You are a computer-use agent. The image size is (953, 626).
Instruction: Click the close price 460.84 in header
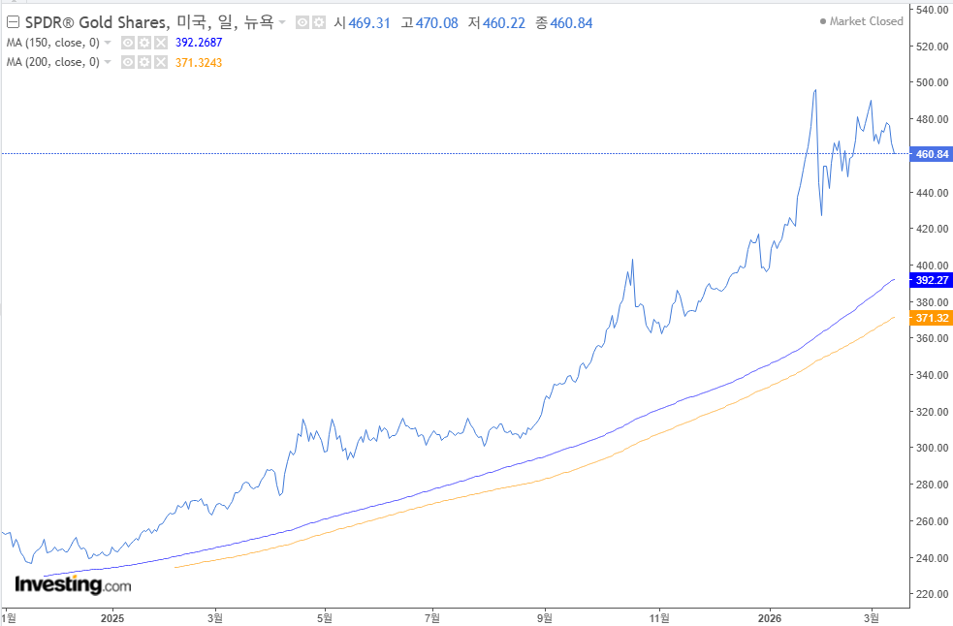pos(571,23)
